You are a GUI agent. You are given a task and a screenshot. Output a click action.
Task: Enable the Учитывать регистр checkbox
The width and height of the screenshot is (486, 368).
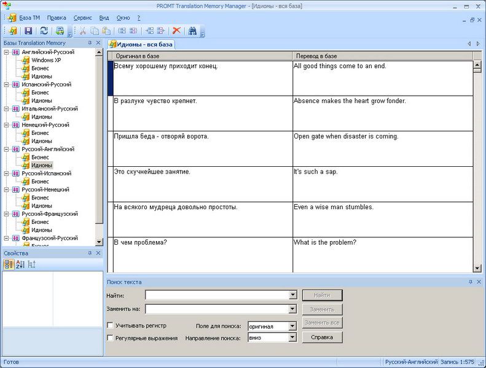(110, 325)
